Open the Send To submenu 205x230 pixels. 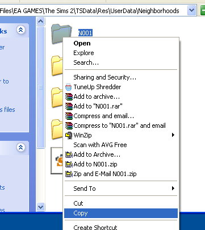click(x=121, y=189)
